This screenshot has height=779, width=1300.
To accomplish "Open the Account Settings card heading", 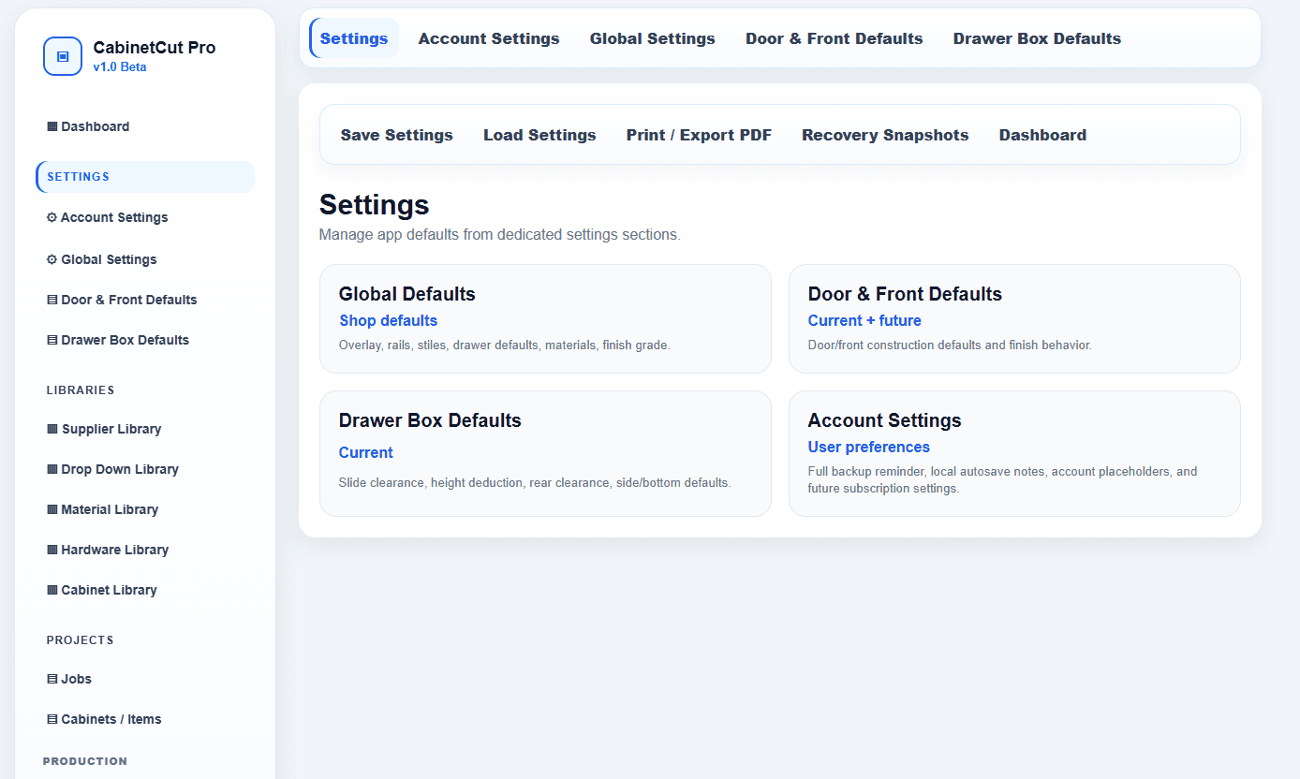I will point(885,420).
